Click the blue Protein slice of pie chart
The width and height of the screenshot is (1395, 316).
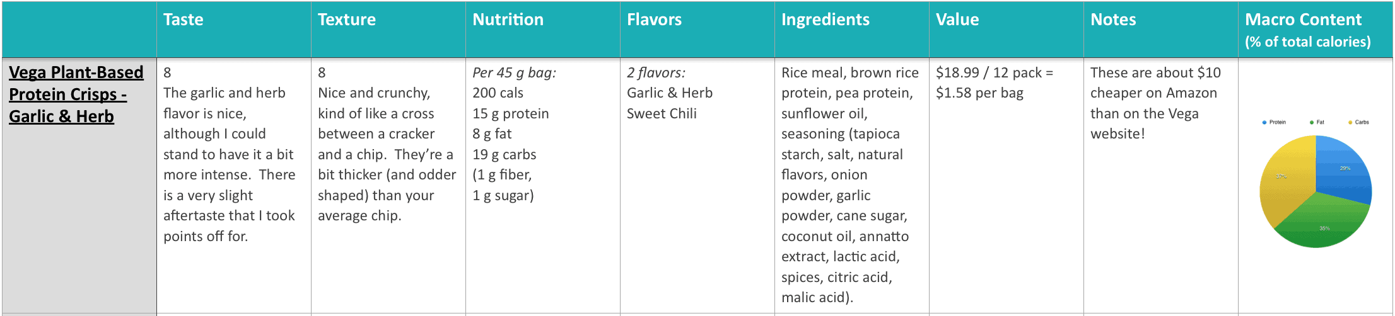[1346, 170]
